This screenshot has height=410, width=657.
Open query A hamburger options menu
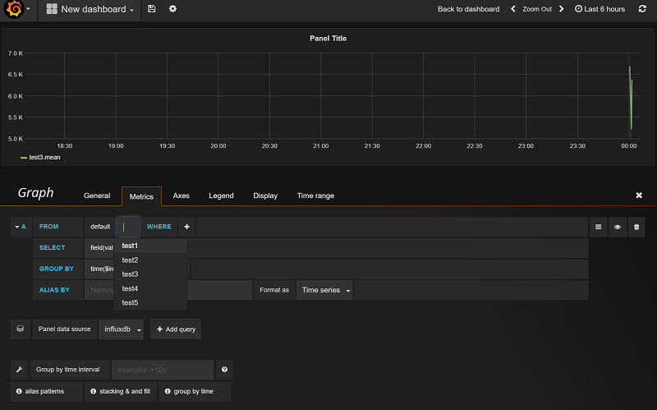[599, 227]
